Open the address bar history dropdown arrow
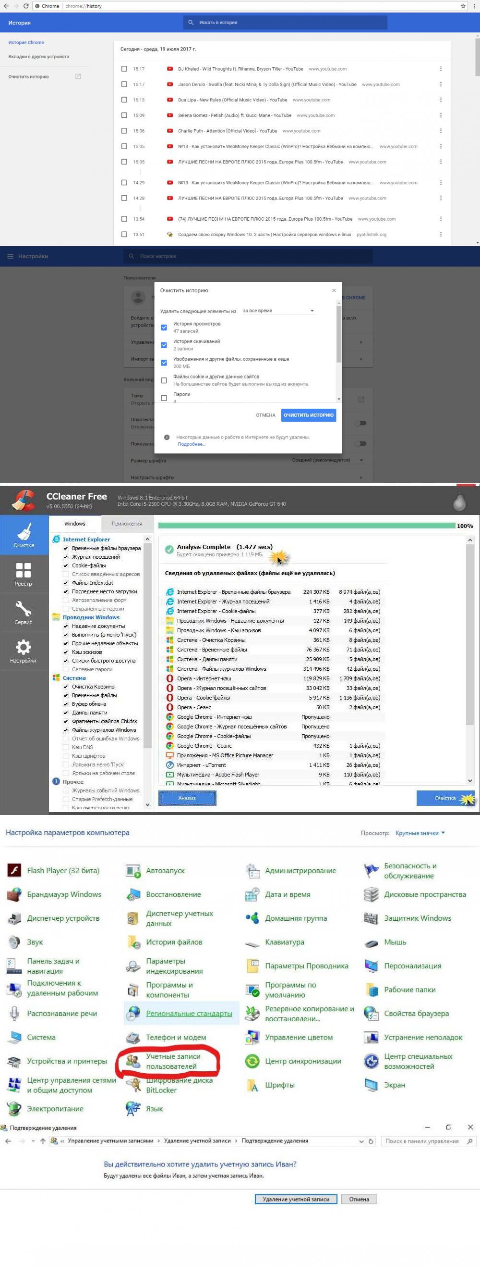Viewport: 480px width, 1266px height. point(361,1141)
